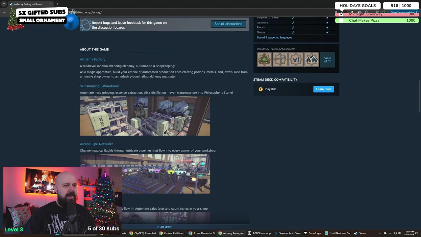
Task: Switch to Alchemy Factory Chrome taskbar item
Action: click(x=232, y=233)
